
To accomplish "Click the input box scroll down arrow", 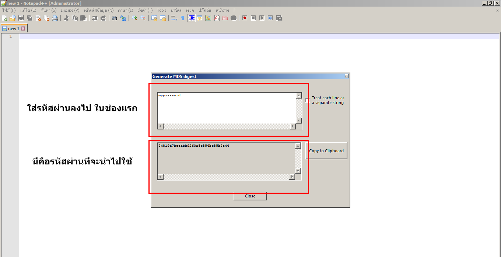I will (299, 121).
